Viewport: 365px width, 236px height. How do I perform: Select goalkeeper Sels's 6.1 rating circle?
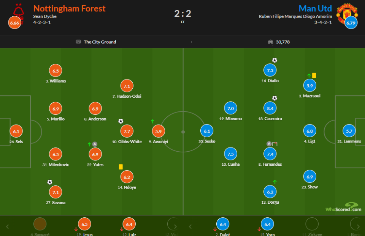click(16, 131)
